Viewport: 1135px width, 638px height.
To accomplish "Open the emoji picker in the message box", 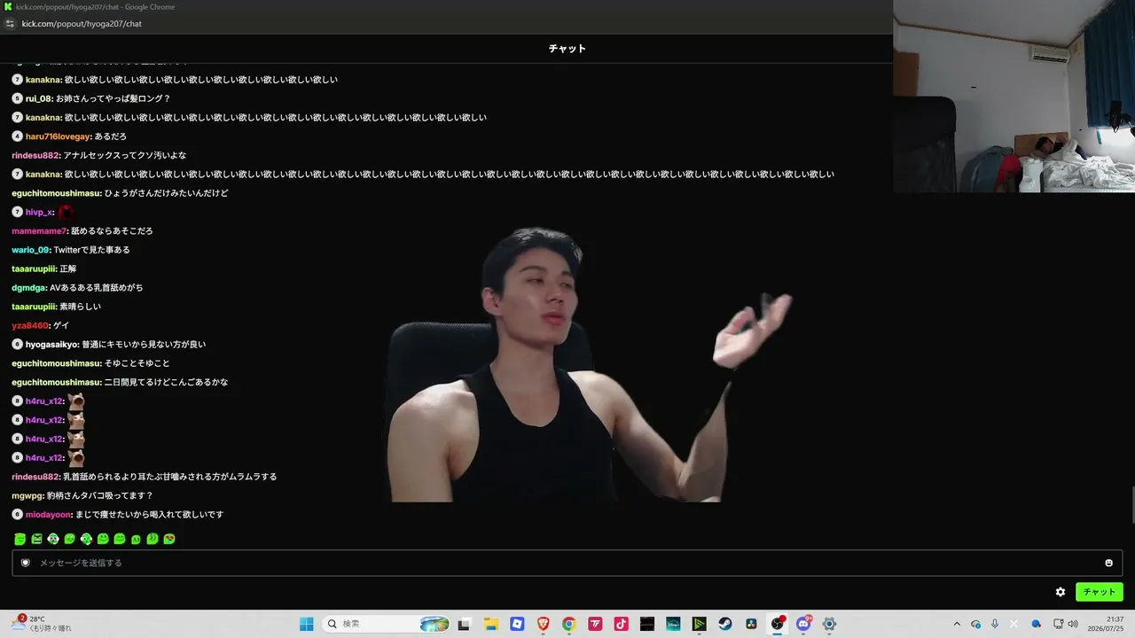I will (1108, 563).
